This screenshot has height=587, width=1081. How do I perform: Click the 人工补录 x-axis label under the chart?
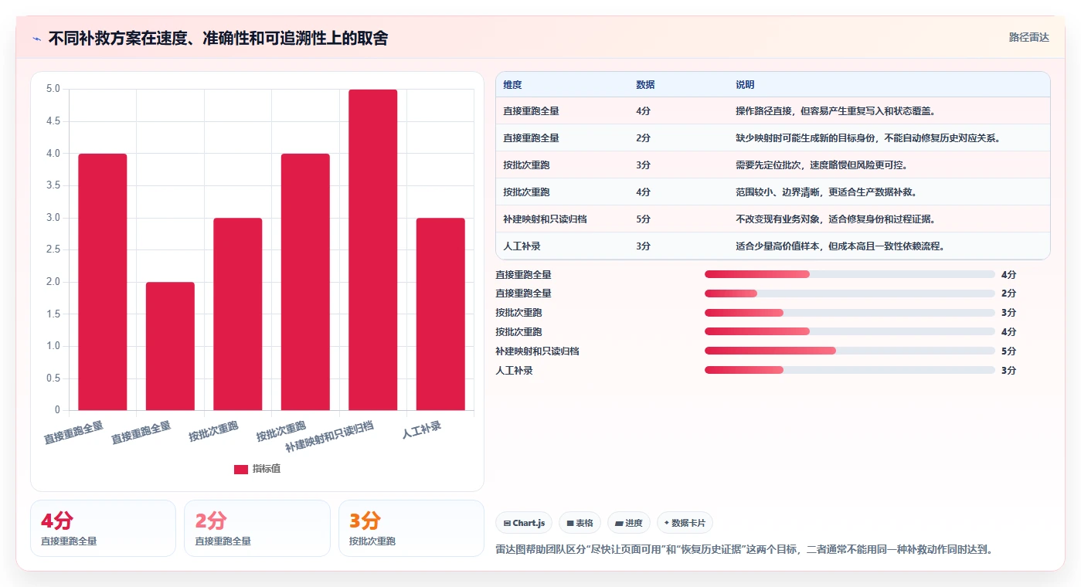422,429
